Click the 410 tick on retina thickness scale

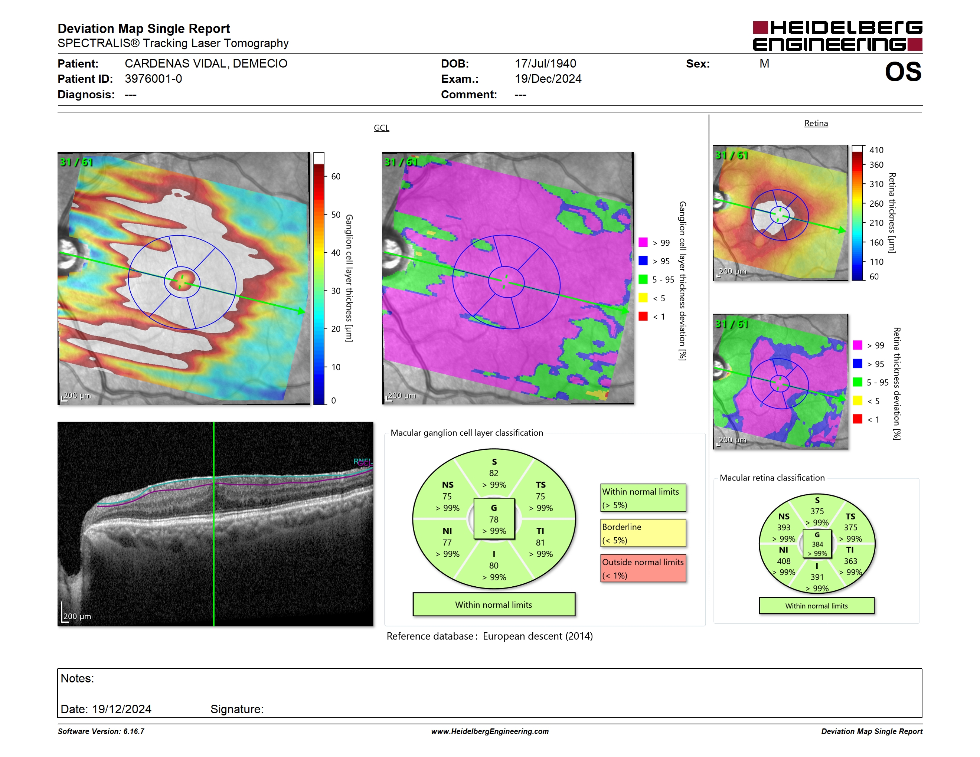point(876,150)
